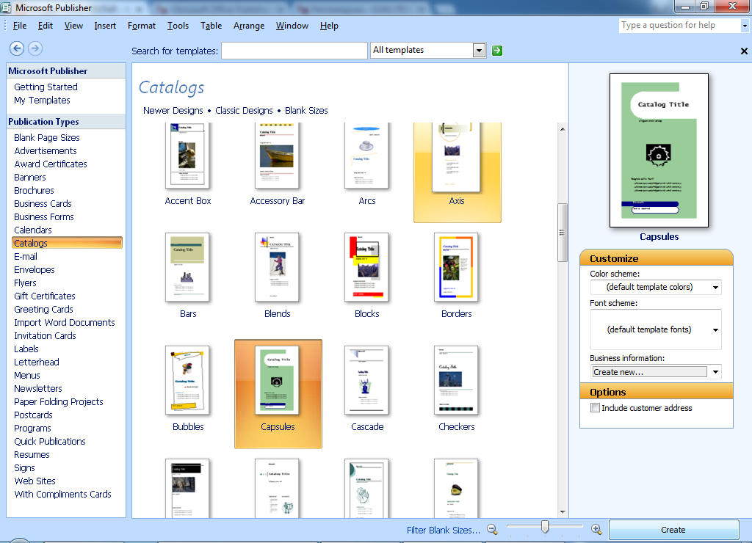Click the green search go arrow
The image size is (752, 543).
point(497,51)
